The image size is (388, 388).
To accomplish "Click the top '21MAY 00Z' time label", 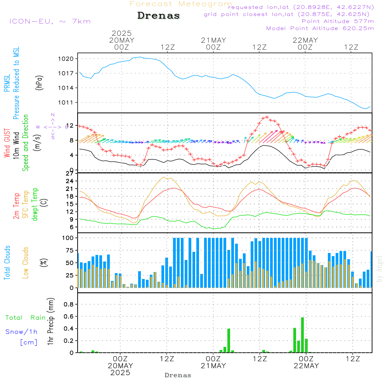I will [213, 43].
